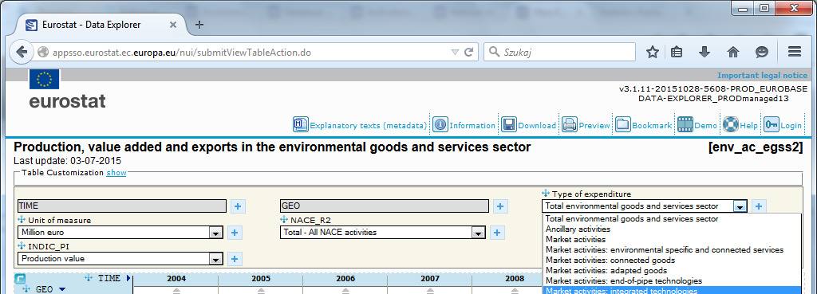Click plus button next to Type of expenditure
817x294 pixels.
pos(759,206)
